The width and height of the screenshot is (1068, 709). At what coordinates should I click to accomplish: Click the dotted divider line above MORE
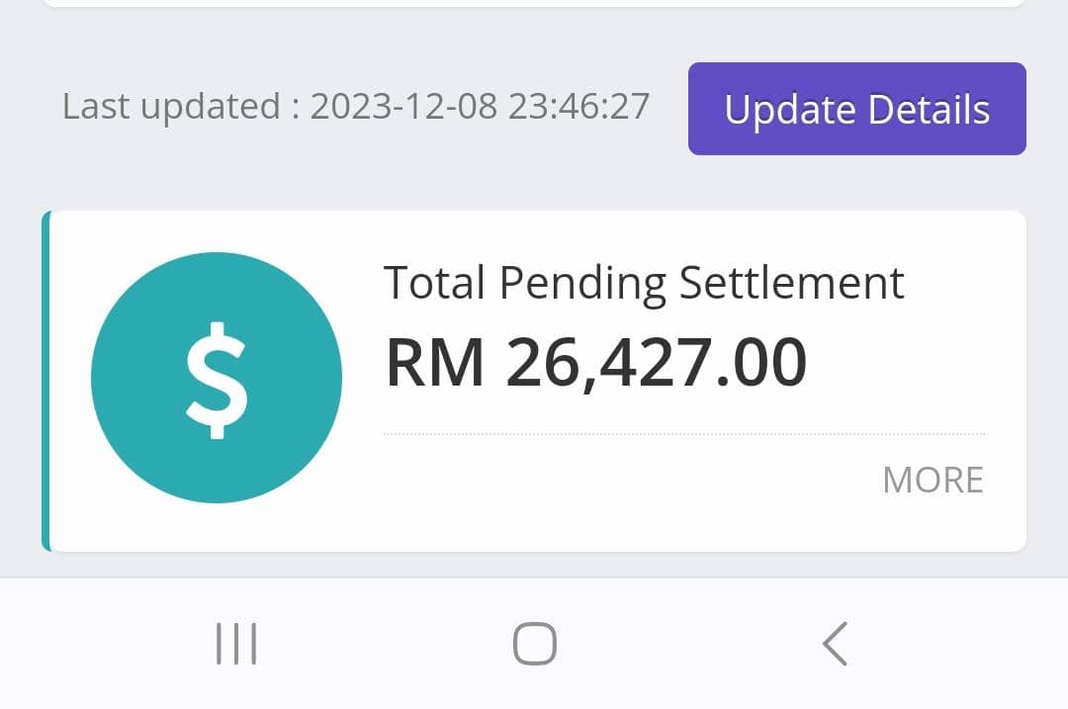(x=682, y=434)
